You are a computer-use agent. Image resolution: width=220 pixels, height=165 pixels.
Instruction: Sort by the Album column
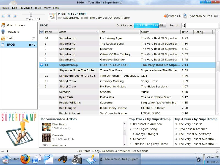point(160,32)
